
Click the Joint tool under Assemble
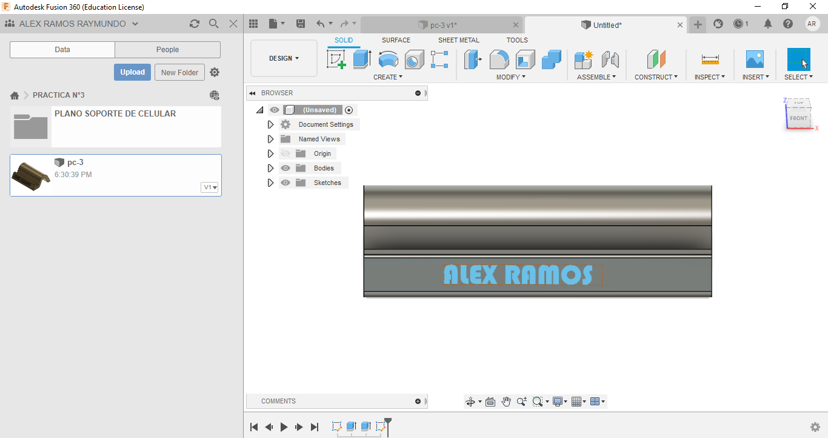pos(610,59)
